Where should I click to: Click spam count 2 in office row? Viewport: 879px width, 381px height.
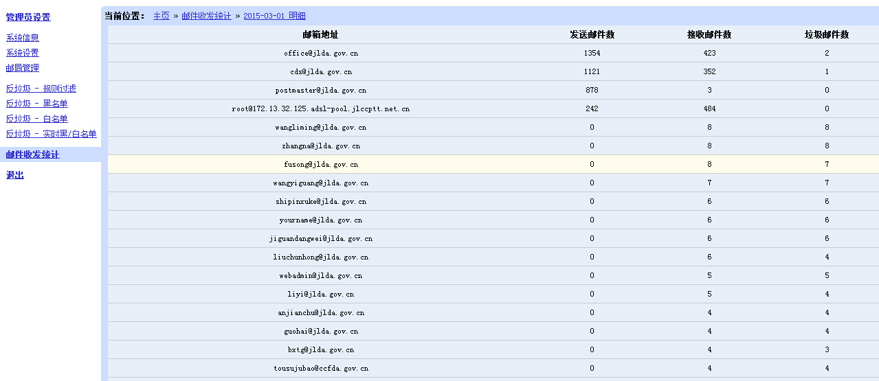point(827,54)
